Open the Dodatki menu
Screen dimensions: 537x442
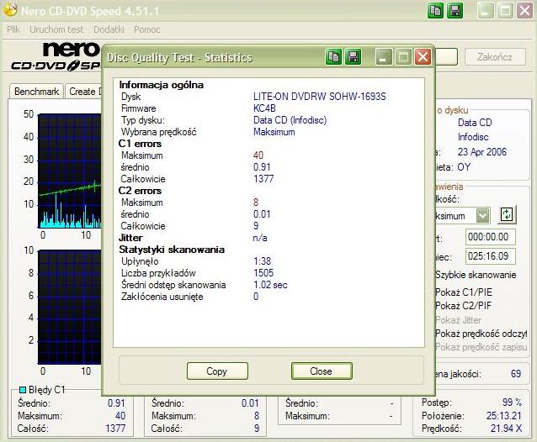(x=109, y=29)
